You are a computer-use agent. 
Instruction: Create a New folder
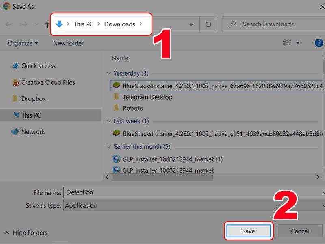coord(68,43)
